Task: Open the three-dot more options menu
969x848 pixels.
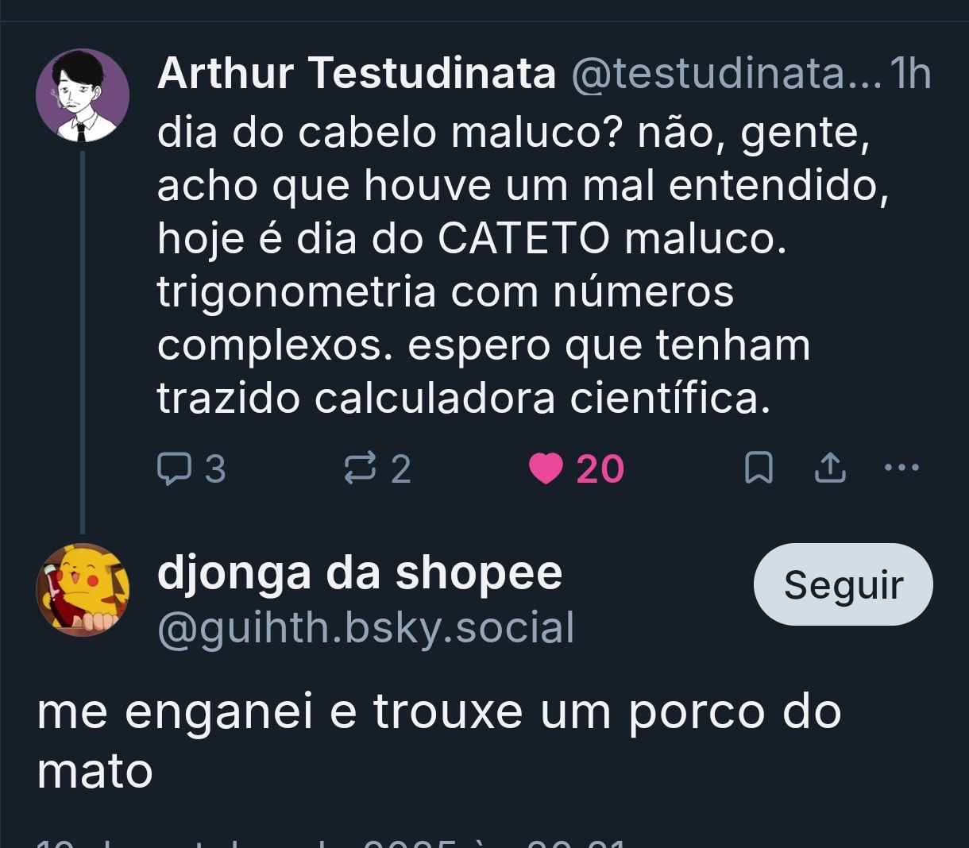Action: pyautogui.click(x=902, y=468)
